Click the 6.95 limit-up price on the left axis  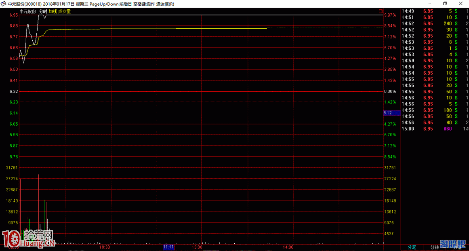[14, 15]
